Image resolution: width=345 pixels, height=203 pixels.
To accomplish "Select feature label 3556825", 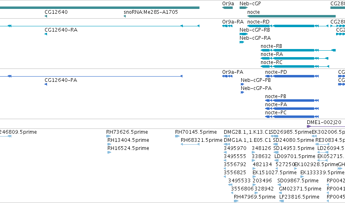I will (x=235, y=173).
